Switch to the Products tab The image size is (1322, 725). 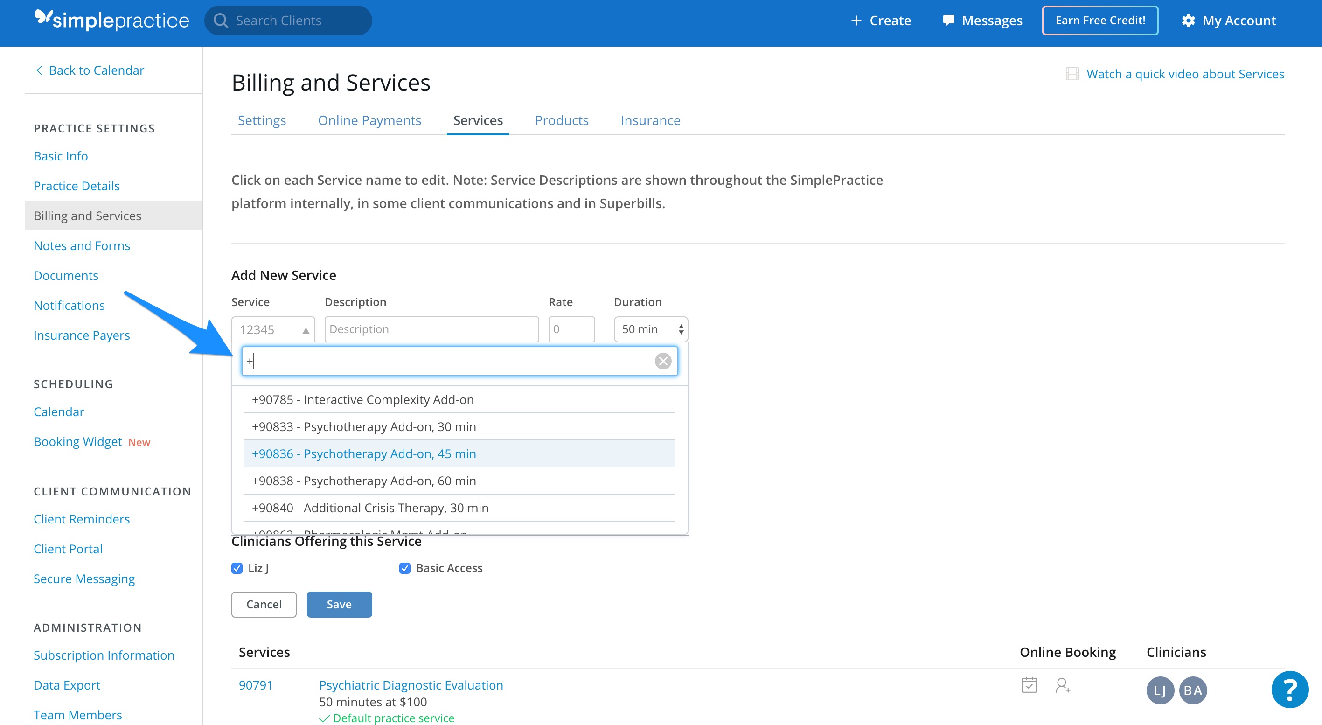click(x=562, y=120)
